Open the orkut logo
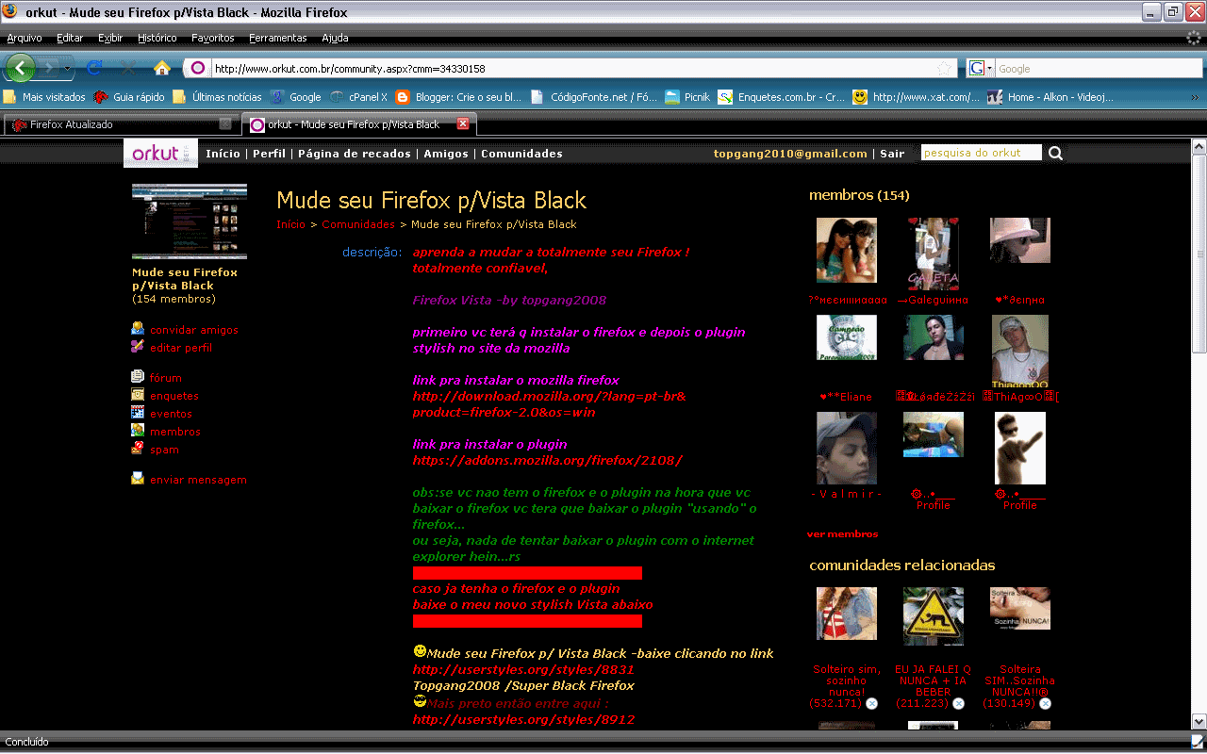 [160, 154]
